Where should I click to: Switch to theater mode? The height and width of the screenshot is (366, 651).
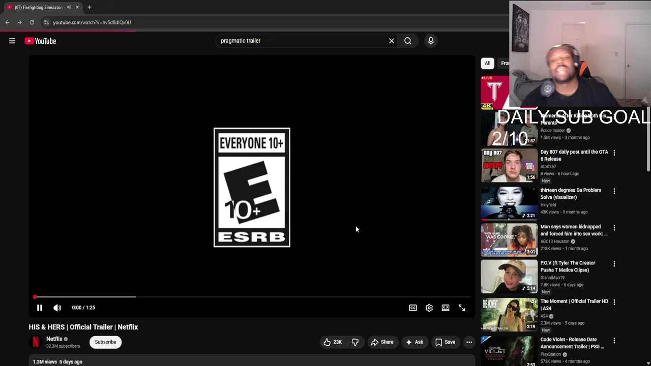446,308
